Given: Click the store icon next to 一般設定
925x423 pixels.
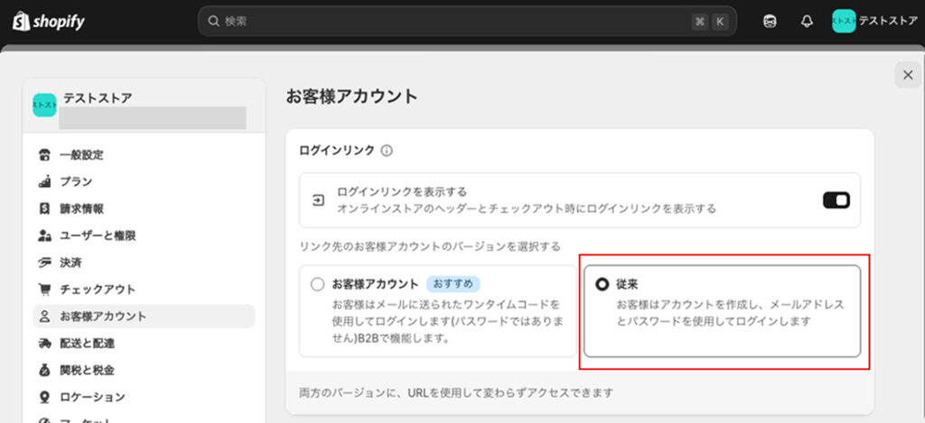Looking at the screenshot, I should (x=44, y=154).
